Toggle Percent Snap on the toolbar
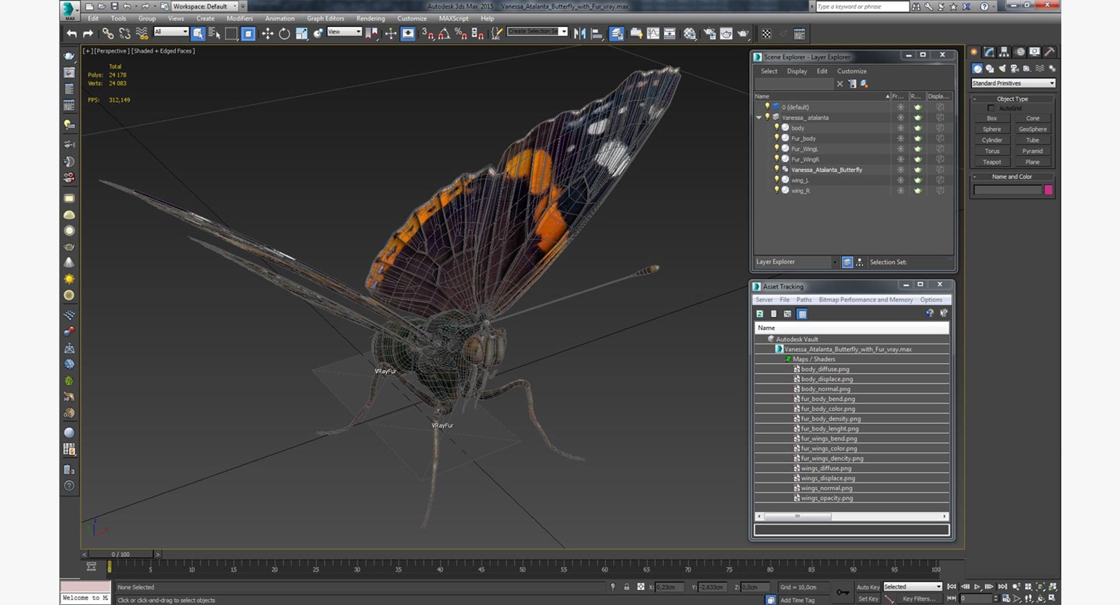1120x605 pixels. coord(461,34)
